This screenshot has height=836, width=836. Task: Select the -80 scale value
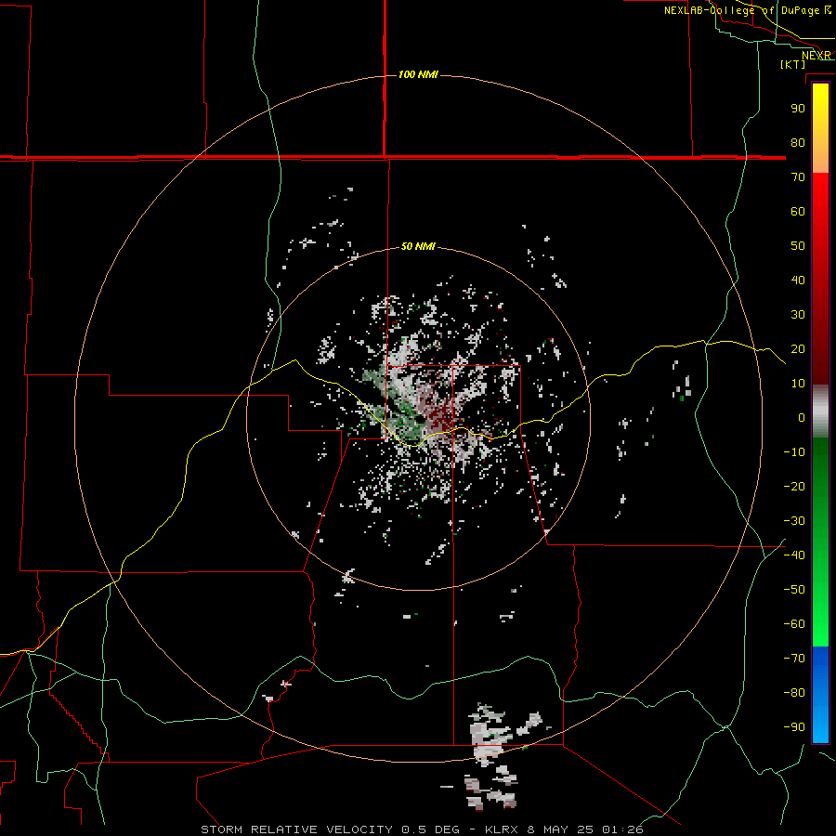point(794,693)
